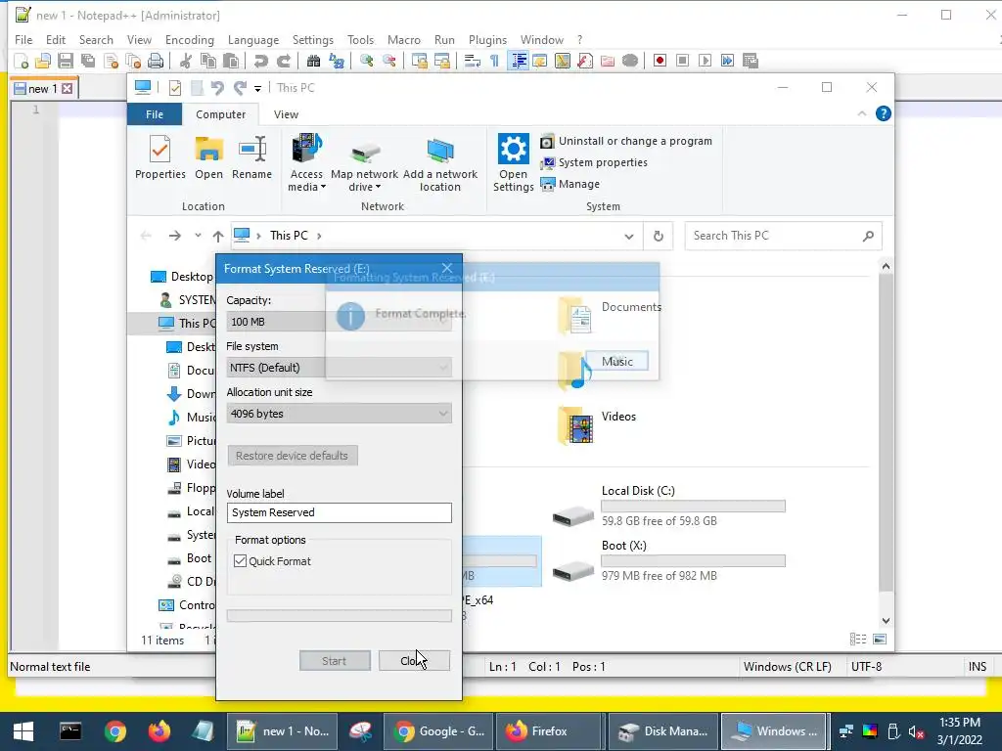Click the New file icon in Notepad++ toolbar
The width and height of the screenshot is (1002, 751).
(x=22, y=61)
